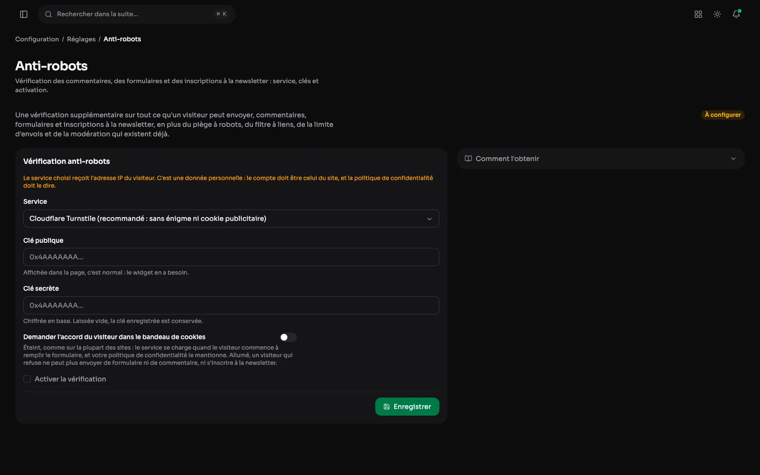Click the Clé publique label
The height and width of the screenshot is (475, 760).
[x=43, y=240]
